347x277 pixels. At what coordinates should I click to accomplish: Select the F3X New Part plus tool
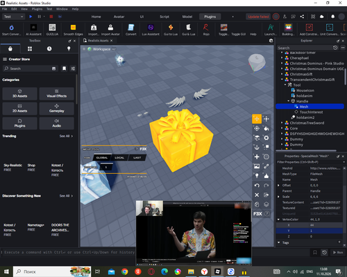[x=257, y=157]
